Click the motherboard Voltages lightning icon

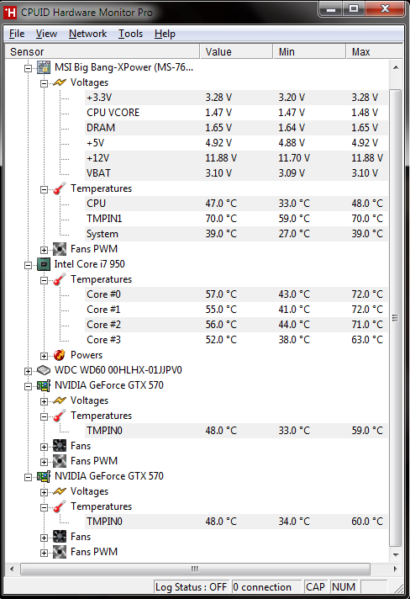click(x=60, y=82)
